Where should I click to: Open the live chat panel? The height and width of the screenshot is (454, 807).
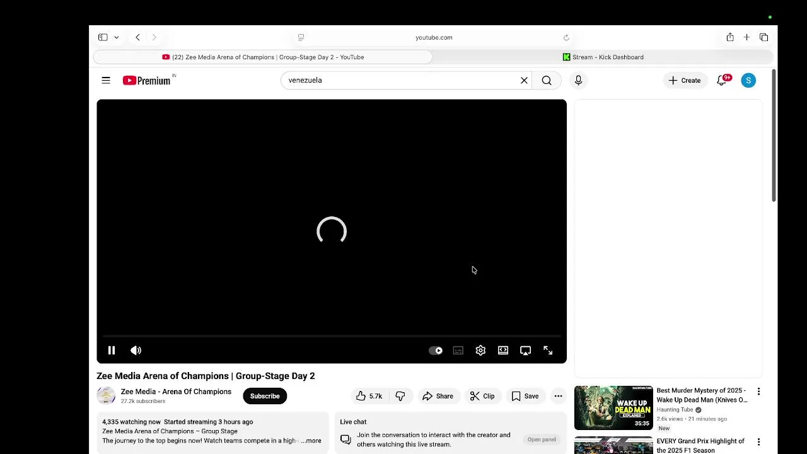point(542,439)
